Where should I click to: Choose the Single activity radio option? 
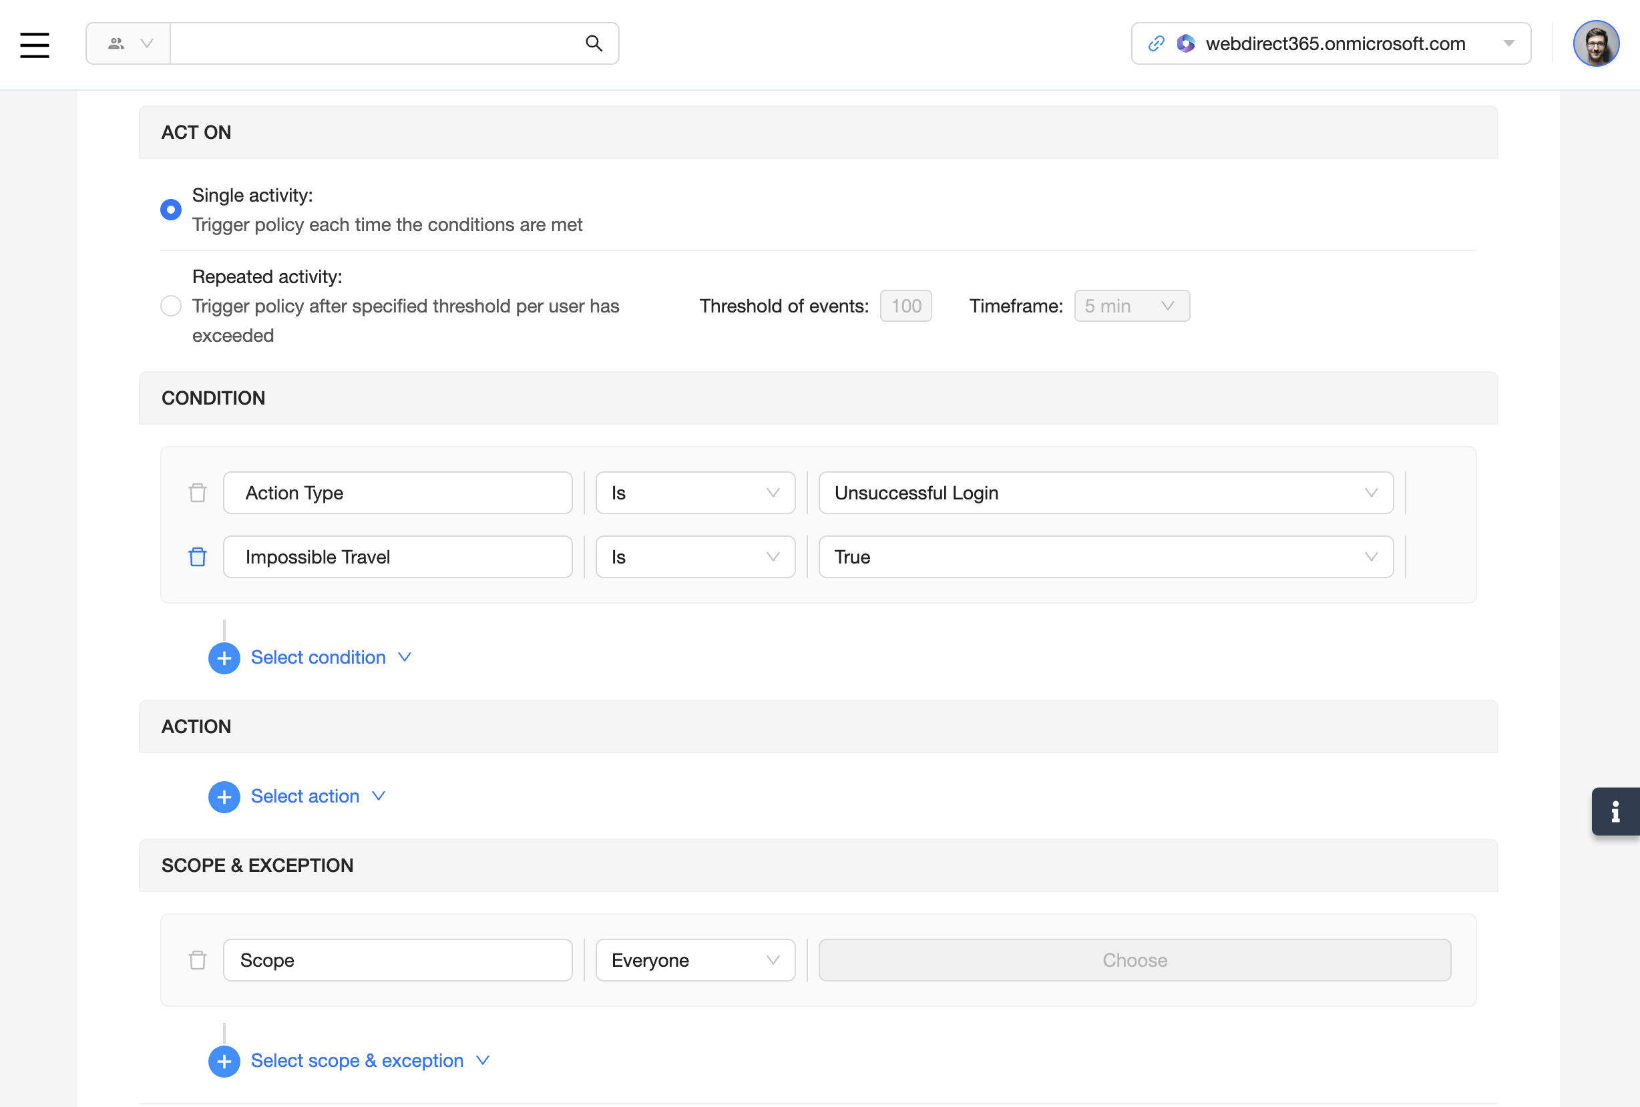coord(171,210)
